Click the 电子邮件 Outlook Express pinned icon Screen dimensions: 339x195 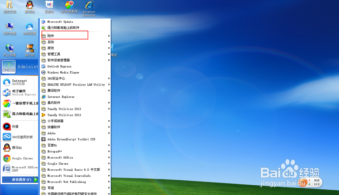pos(7,93)
